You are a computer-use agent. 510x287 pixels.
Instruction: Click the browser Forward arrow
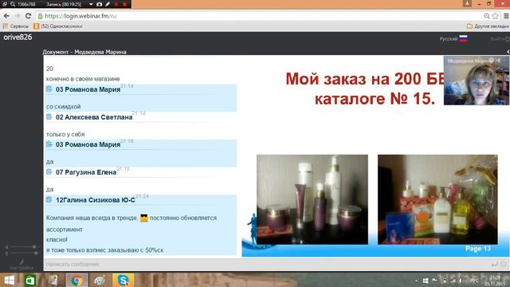tap(17, 16)
